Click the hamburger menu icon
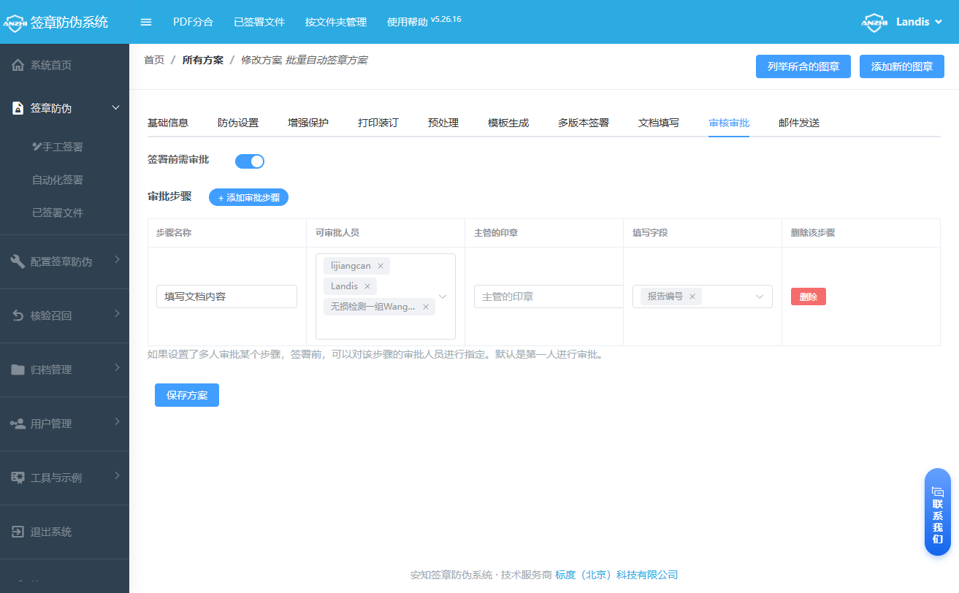 [x=145, y=22]
